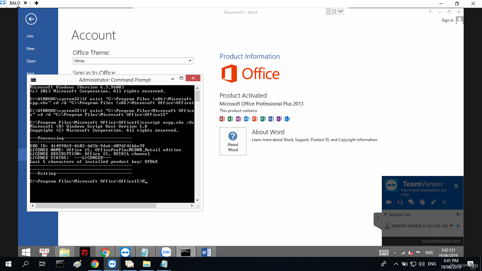Open TeamViewer on the remote taskbar
This screenshot has width=482, height=271.
(125, 252)
